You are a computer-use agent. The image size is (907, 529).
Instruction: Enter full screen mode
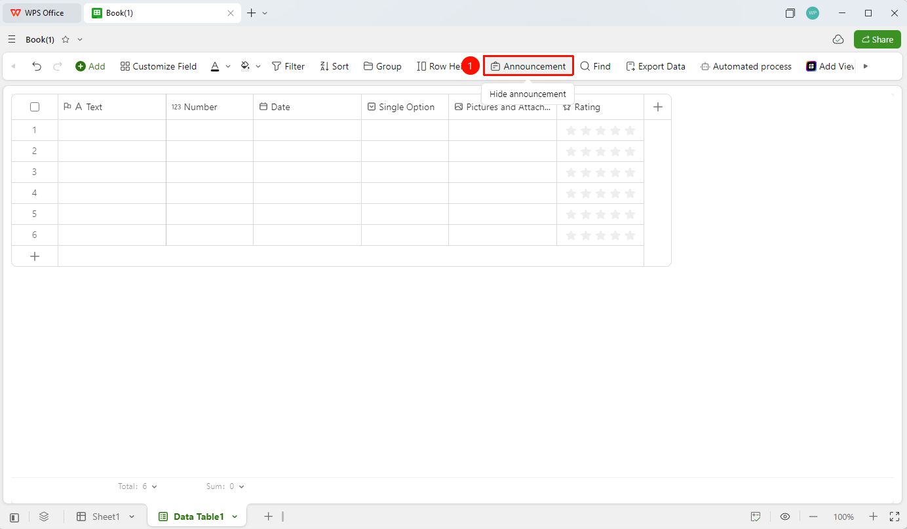tap(895, 517)
